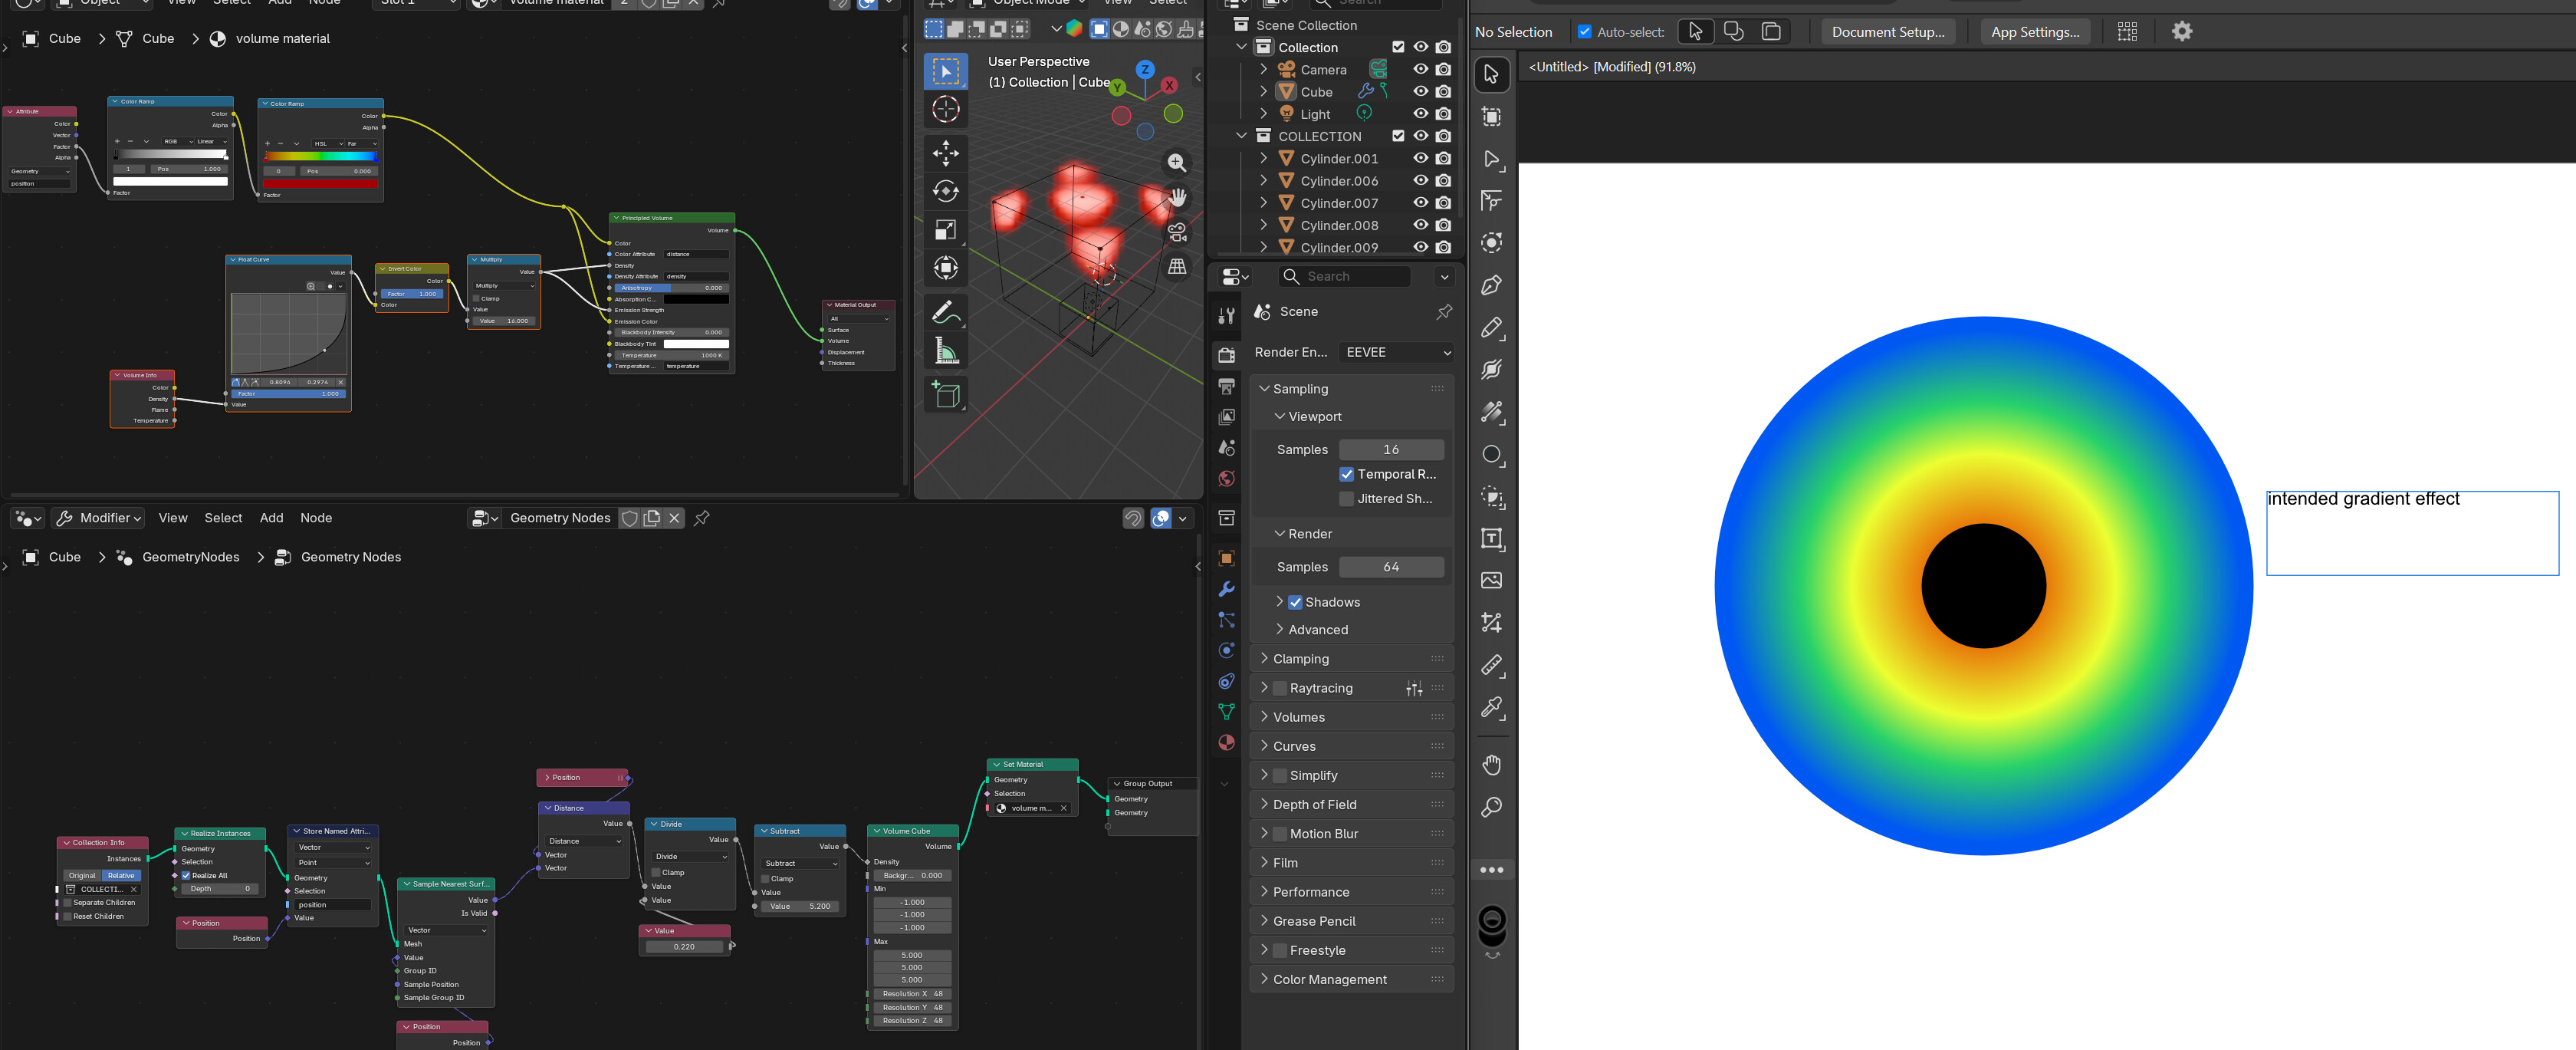This screenshot has height=1050, width=2576.
Task: Pin the Geometry Nodes editor tree
Action: coord(702,518)
